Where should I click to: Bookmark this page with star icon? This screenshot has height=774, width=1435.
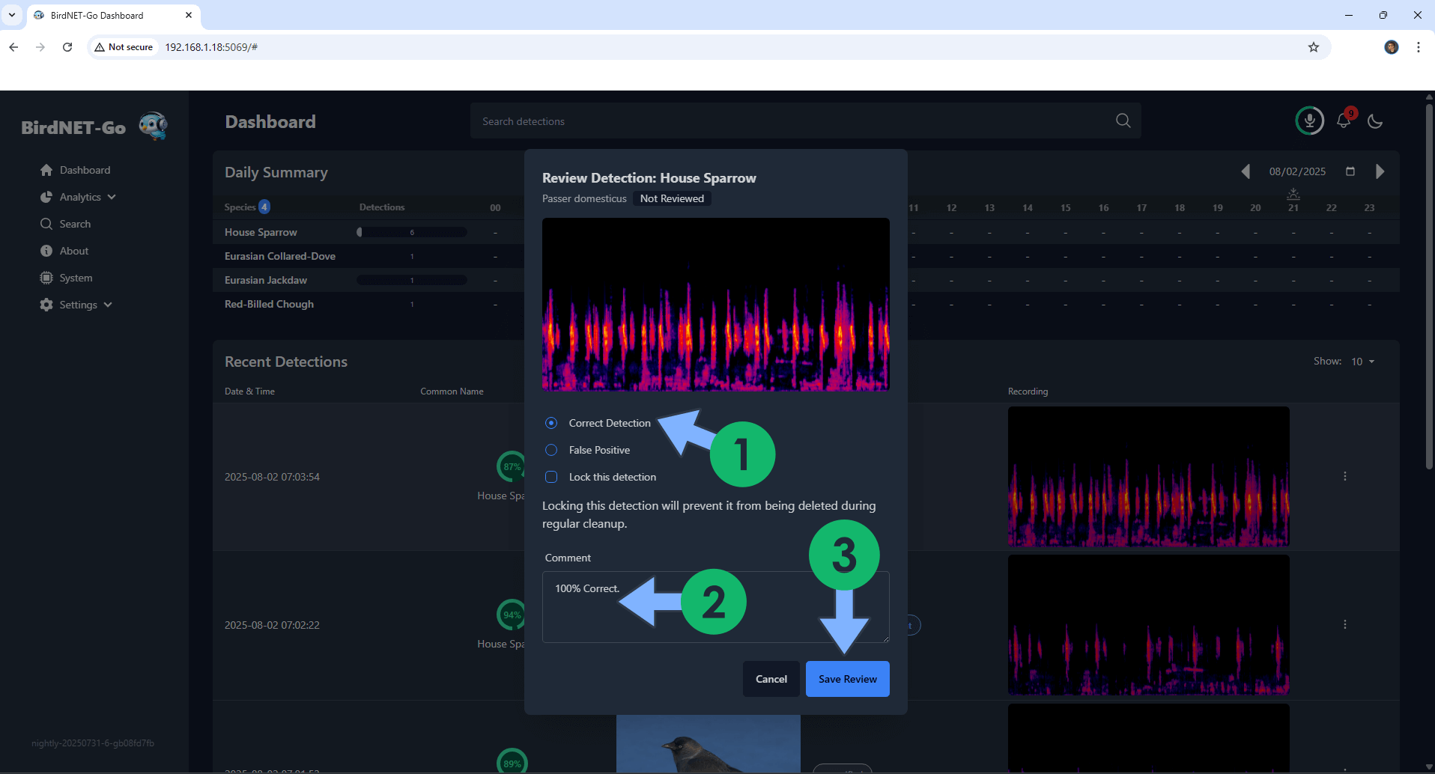[1314, 47]
